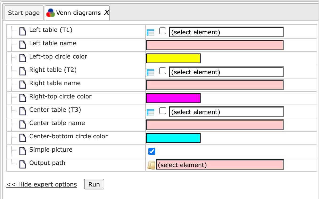The image size is (319, 199).
Task: Select the Right-top circle color label
Action: pyautogui.click(x=61, y=96)
